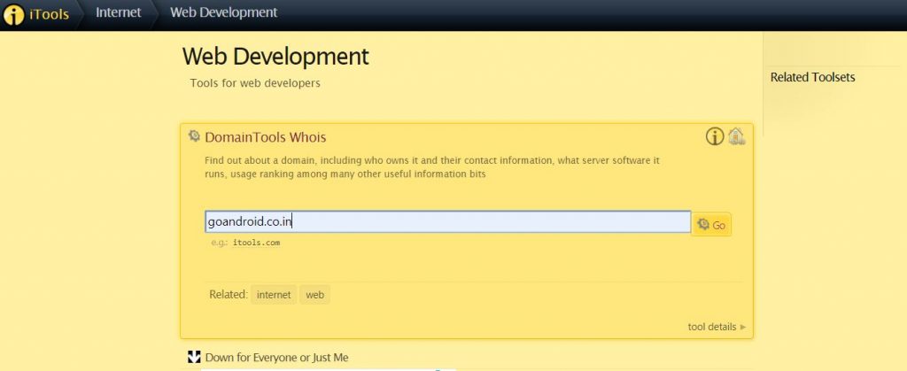This screenshot has width=907, height=371.
Task: Focus the domain input containing goandroid.co.in
Action: 447,222
